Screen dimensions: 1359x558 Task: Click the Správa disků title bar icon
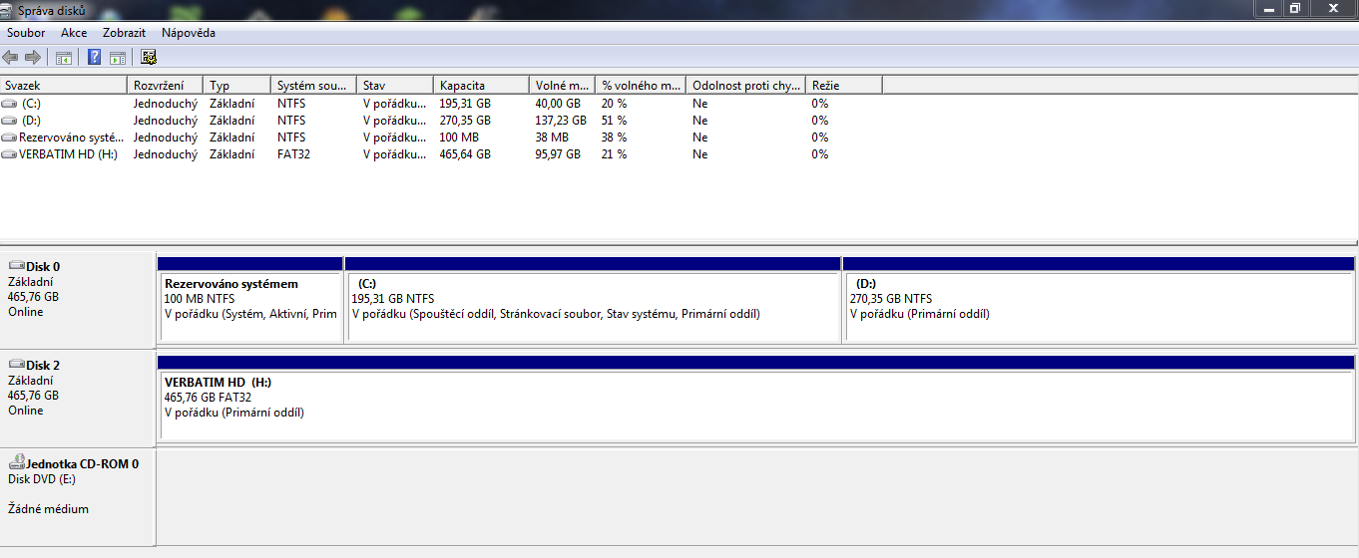tap(8, 10)
